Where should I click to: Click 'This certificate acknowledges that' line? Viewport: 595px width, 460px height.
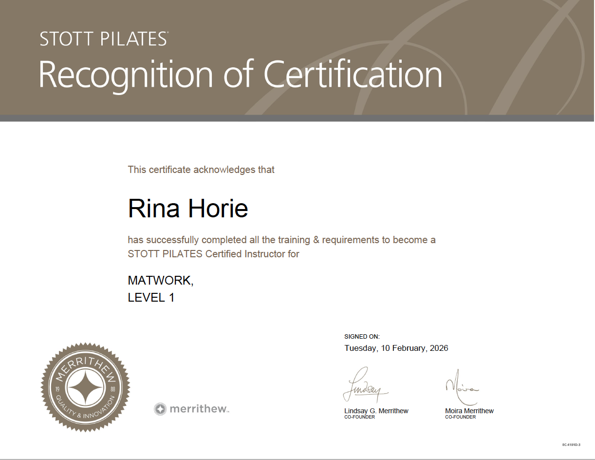pos(201,170)
